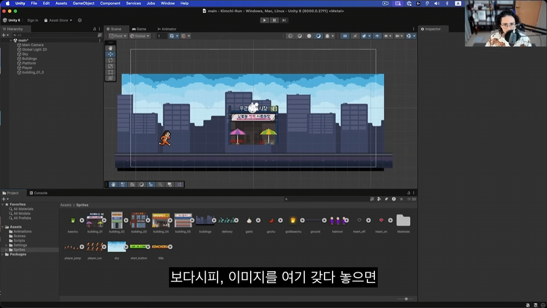
Task: Open the Gizmos dropdown arrow
Action: (414, 36)
